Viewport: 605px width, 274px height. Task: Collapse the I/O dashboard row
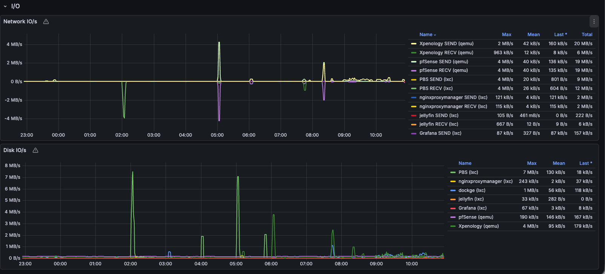(x=5, y=6)
